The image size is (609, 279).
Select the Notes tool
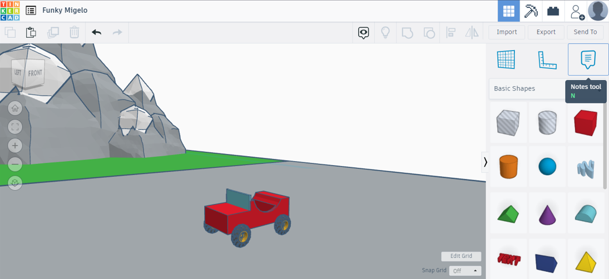point(588,59)
